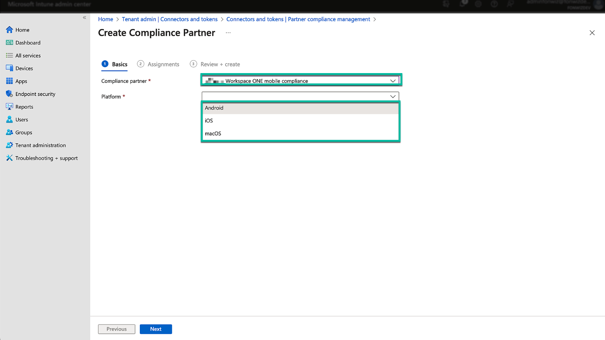Open the ellipsis more options menu
The width and height of the screenshot is (605, 340).
coord(228,33)
